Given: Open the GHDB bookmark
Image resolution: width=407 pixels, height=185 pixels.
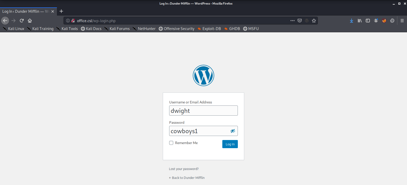Looking at the screenshot, I should [232, 29].
